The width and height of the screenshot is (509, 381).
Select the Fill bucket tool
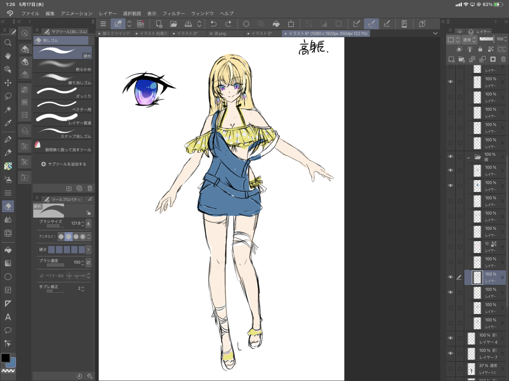pos(8,250)
